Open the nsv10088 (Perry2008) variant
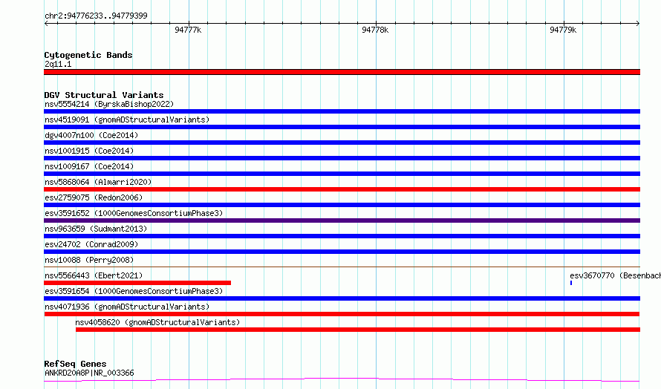Screen dimensions: 661x389 (89, 260)
